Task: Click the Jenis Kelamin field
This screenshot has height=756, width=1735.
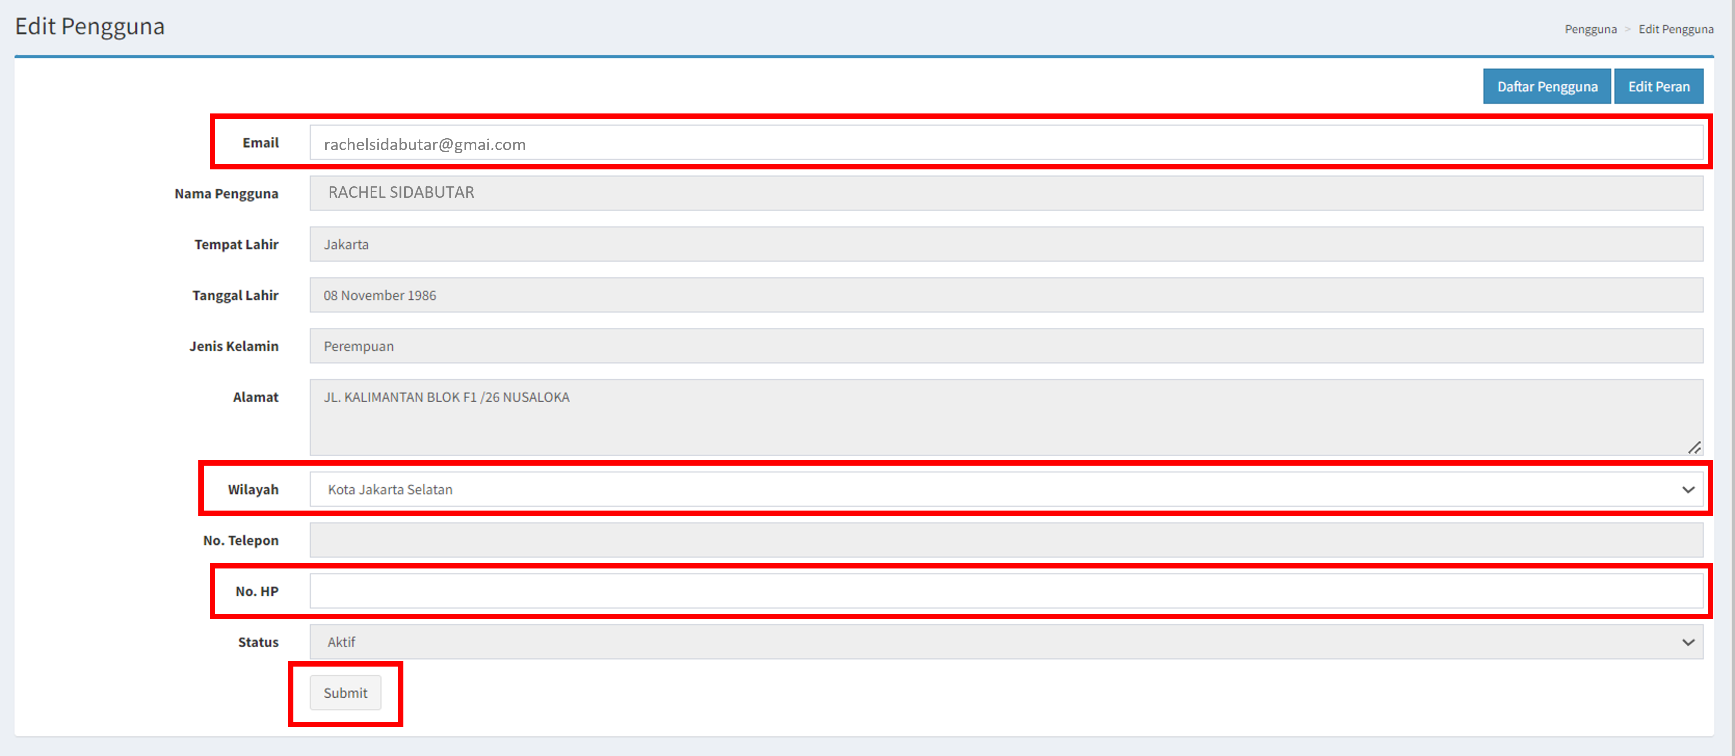Action: coord(1006,346)
